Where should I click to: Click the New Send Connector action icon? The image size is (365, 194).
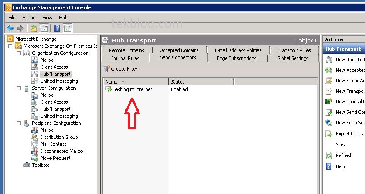[329, 112]
